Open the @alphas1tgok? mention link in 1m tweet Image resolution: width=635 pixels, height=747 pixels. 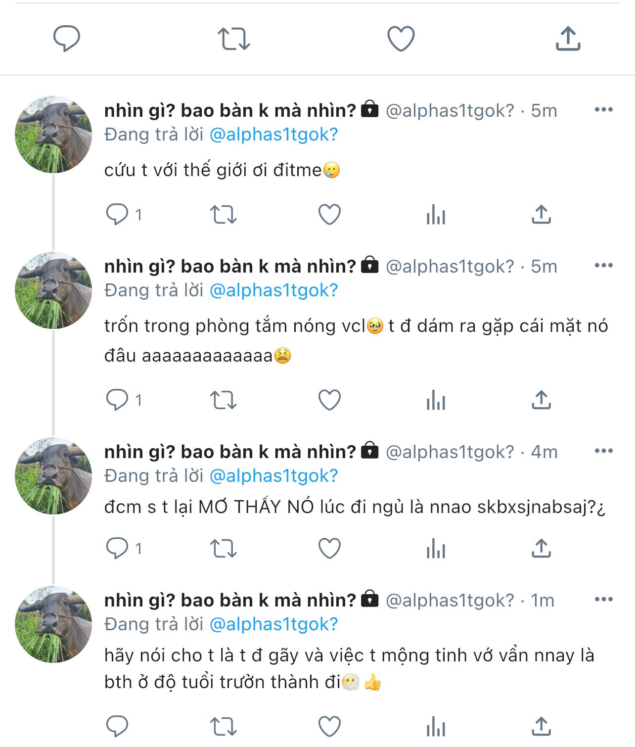pos(273,624)
